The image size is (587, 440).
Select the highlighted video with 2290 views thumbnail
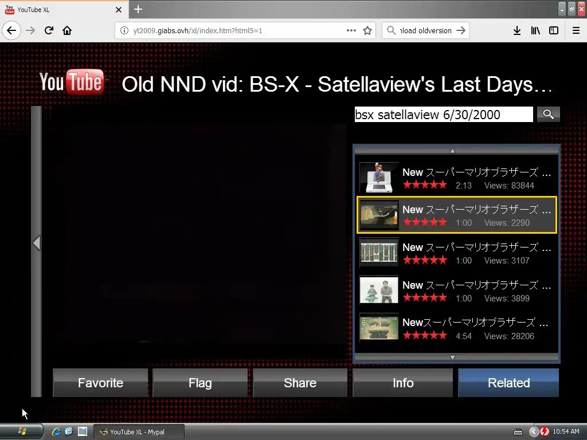coord(379,215)
